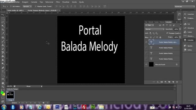Image resolution: width=196 pixels, height=110 pixels.
Task: Create a new layer group
Action: pos(169,82)
